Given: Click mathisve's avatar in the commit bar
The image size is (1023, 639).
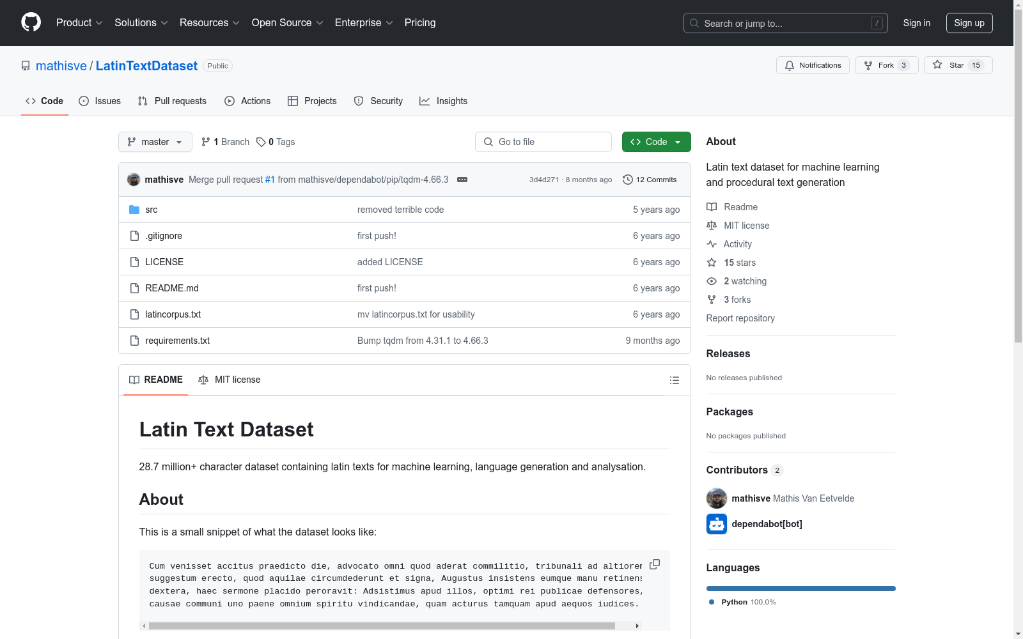Looking at the screenshot, I should pyautogui.click(x=134, y=180).
